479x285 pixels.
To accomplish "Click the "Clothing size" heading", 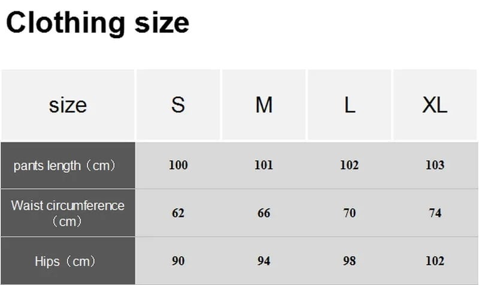I will pyautogui.click(x=98, y=23).
